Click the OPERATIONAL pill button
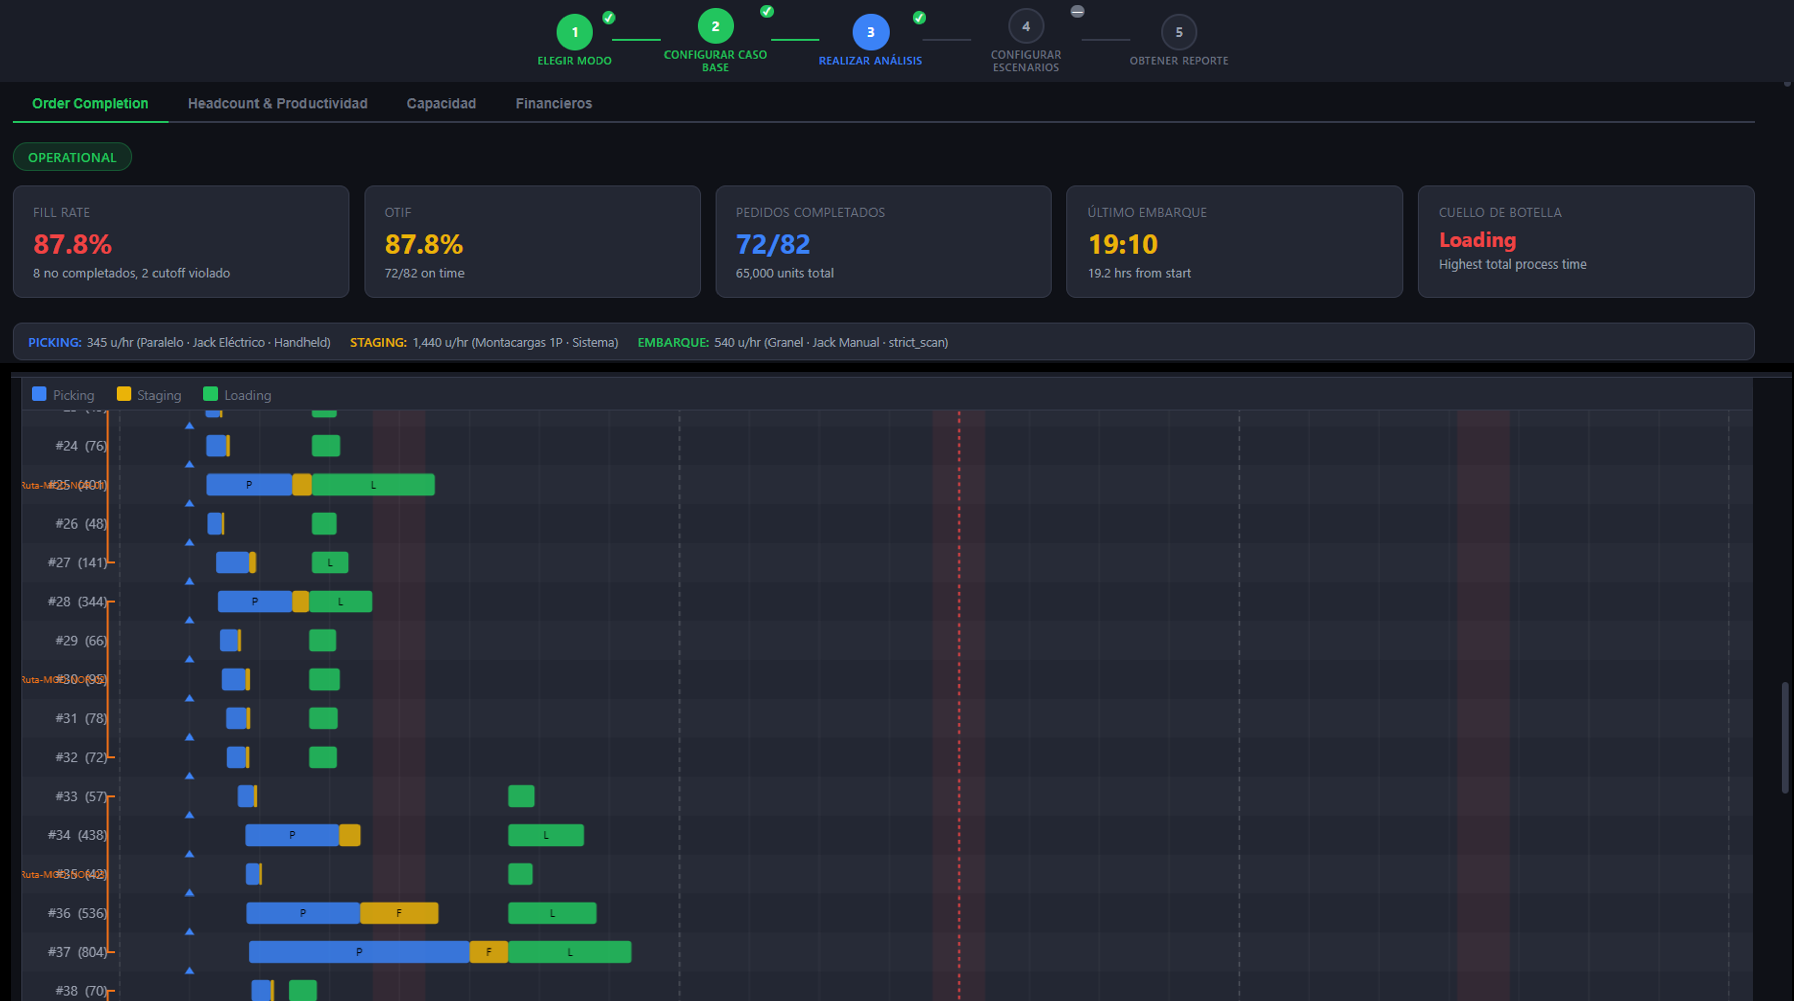1794x1001 pixels. pos(72,156)
